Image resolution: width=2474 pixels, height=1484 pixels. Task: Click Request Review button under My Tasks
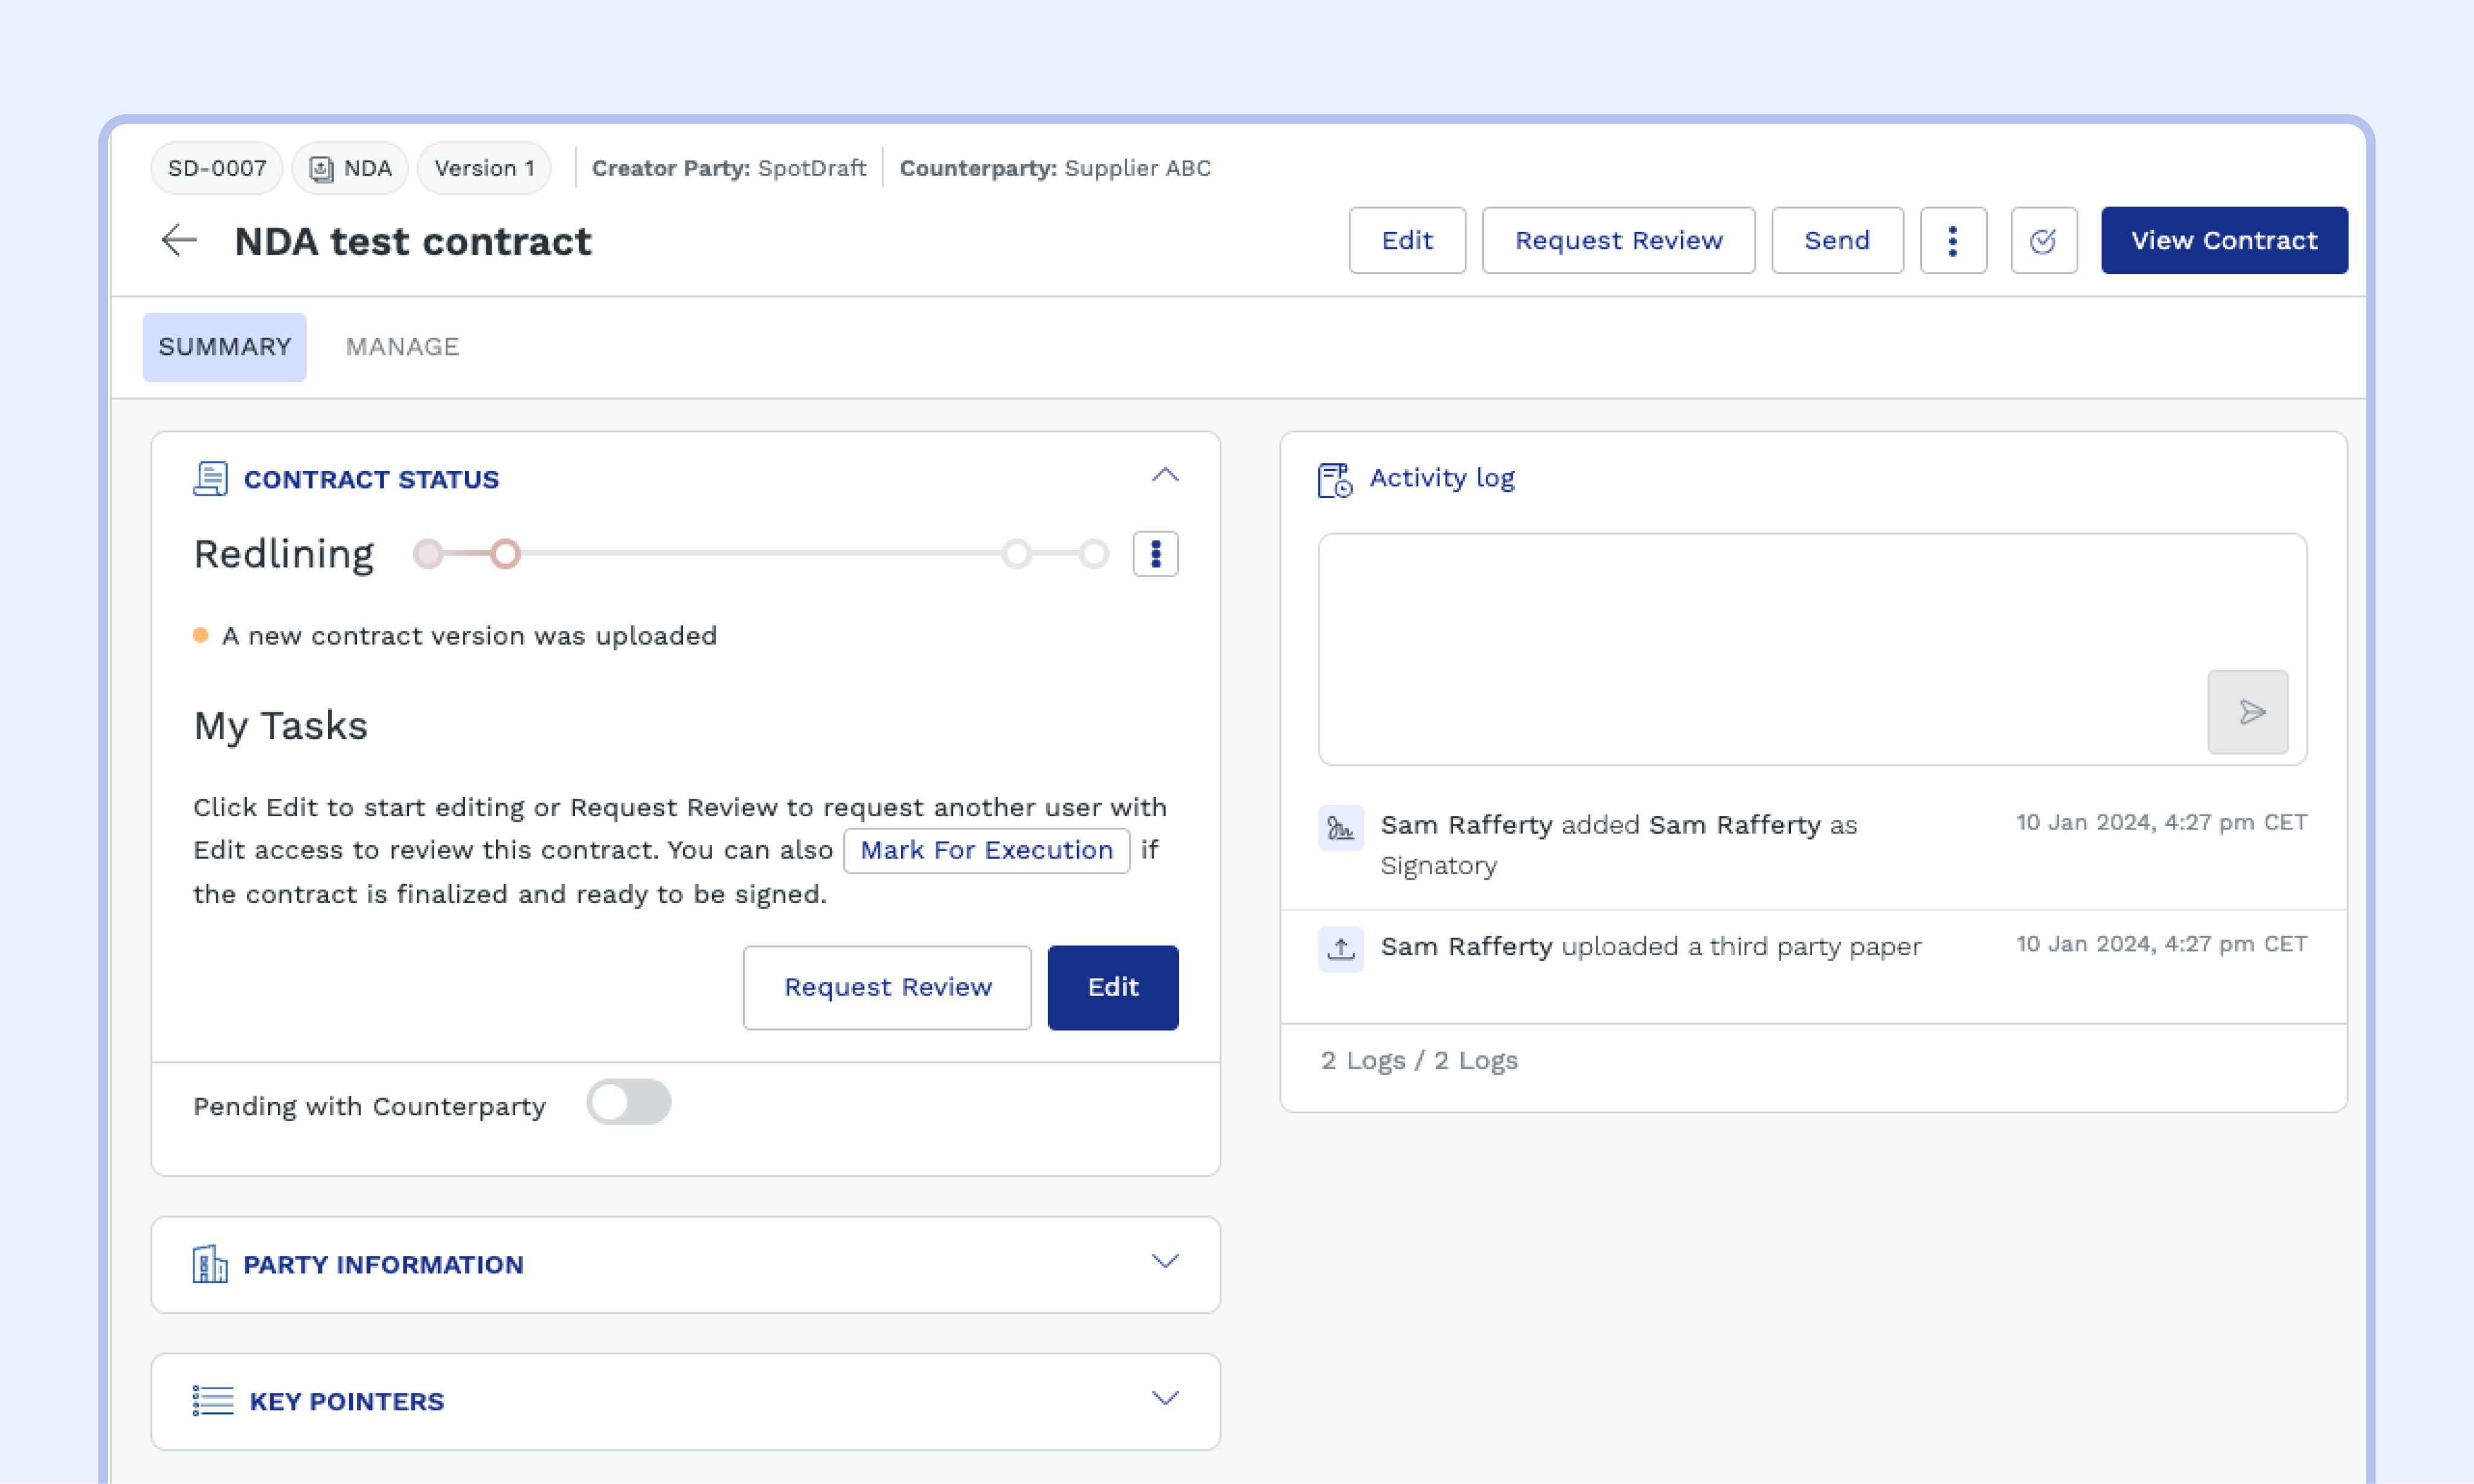click(x=886, y=987)
